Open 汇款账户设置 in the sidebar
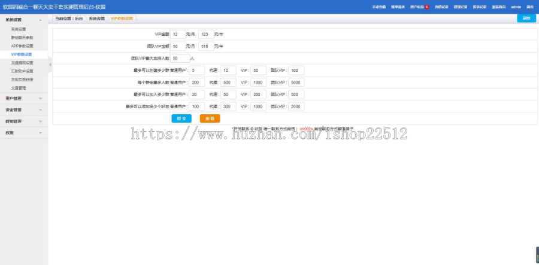The width and height of the screenshot is (539, 265). (x=22, y=71)
